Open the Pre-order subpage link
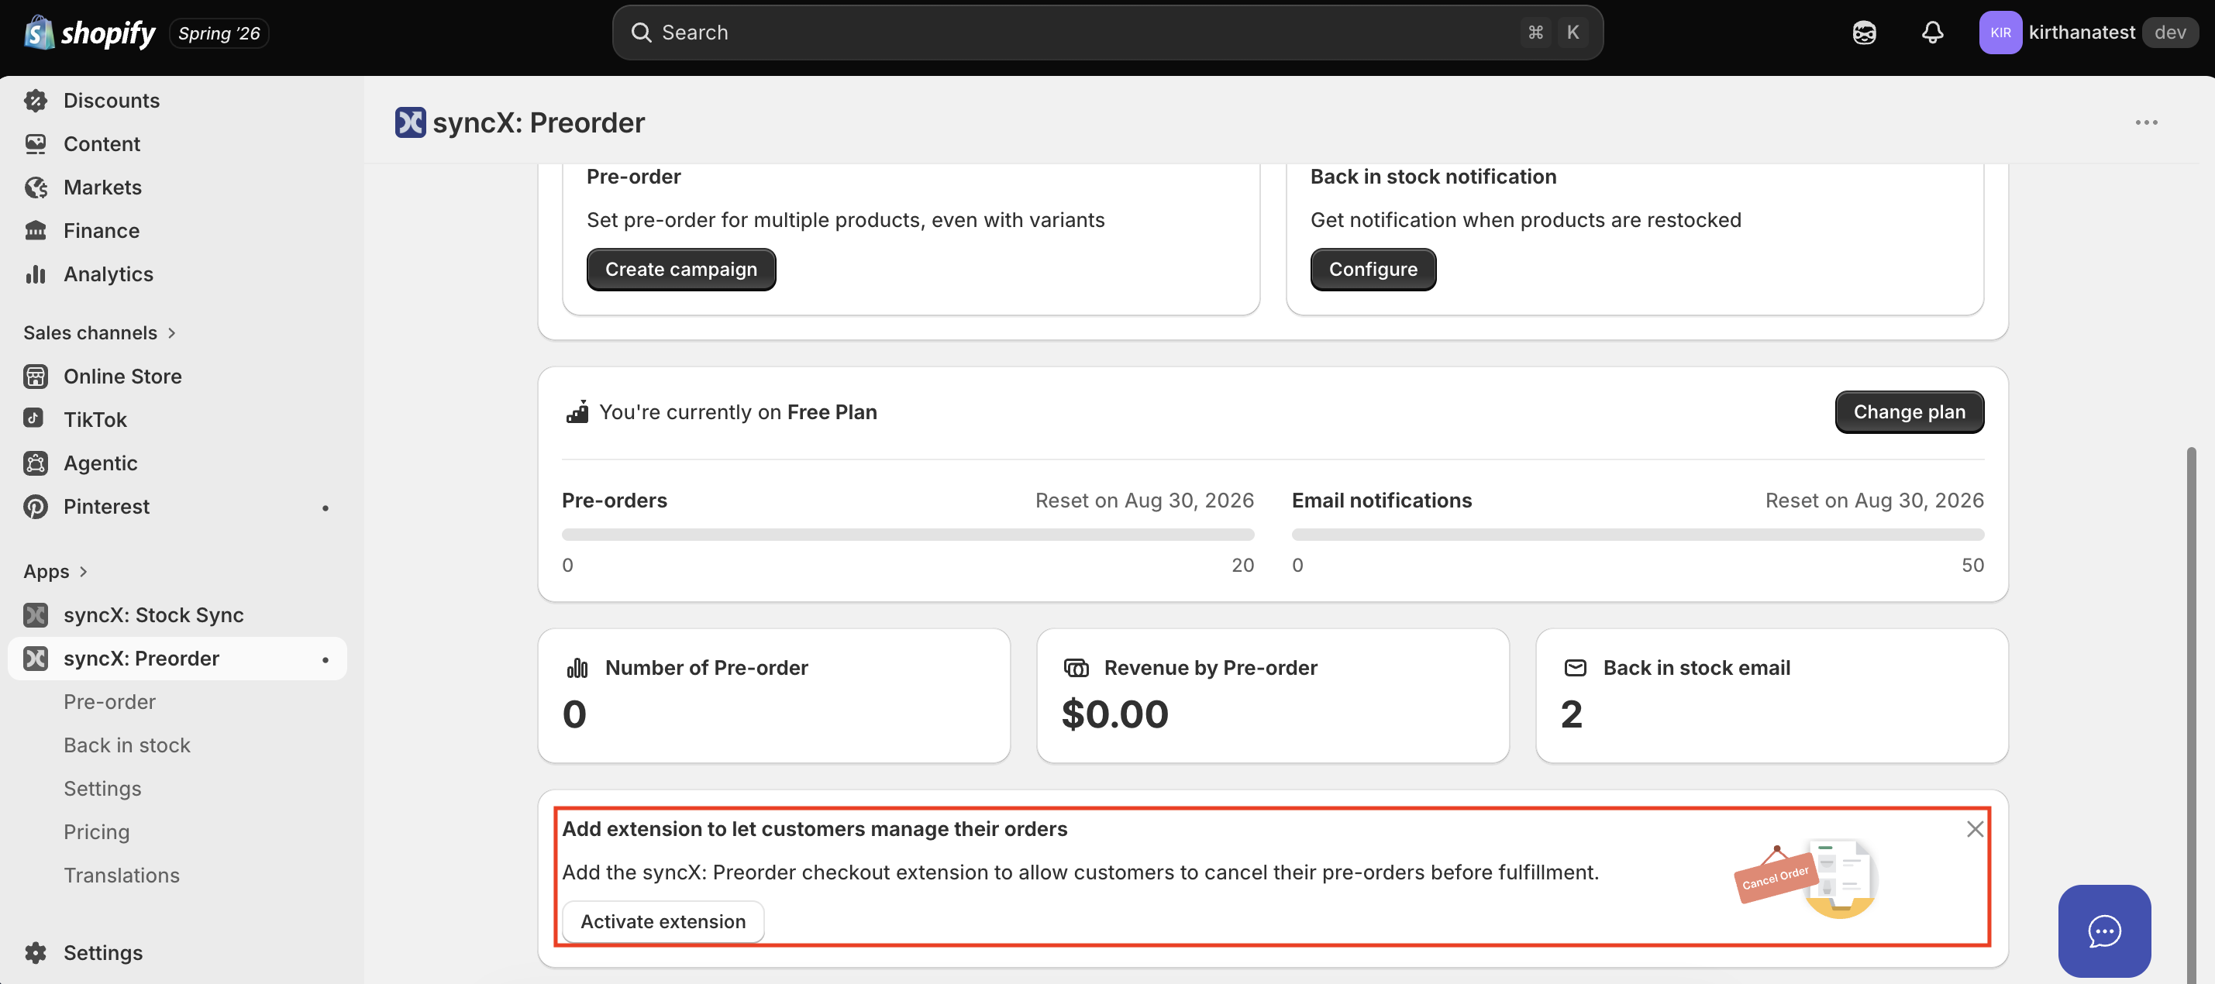Viewport: 2215px width, 984px height. click(109, 702)
